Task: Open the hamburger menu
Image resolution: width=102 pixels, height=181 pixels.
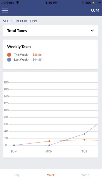Action: click(5, 10)
